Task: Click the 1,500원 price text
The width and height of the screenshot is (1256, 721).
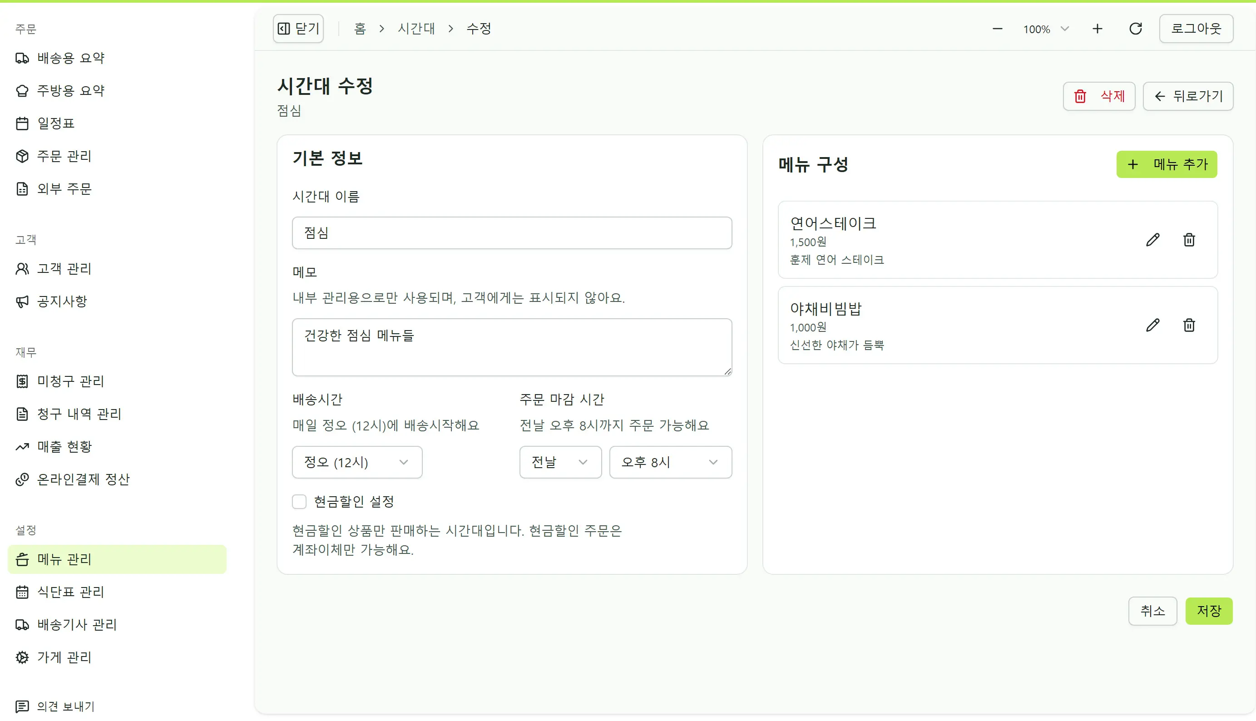Action: pyautogui.click(x=808, y=242)
